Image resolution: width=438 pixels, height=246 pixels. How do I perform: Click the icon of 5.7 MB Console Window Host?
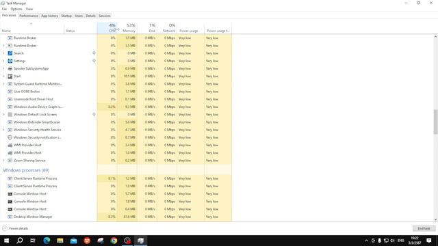(x=10, y=194)
